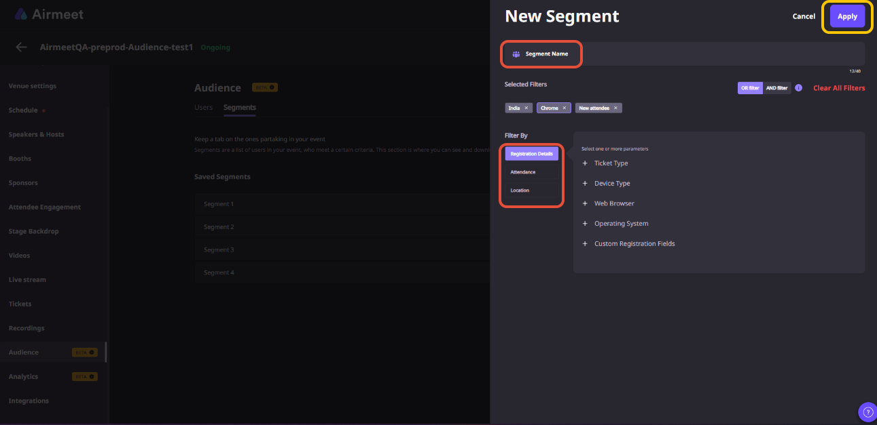The image size is (877, 425).
Task: Select the OR filter toggle
Action: [x=750, y=88]
